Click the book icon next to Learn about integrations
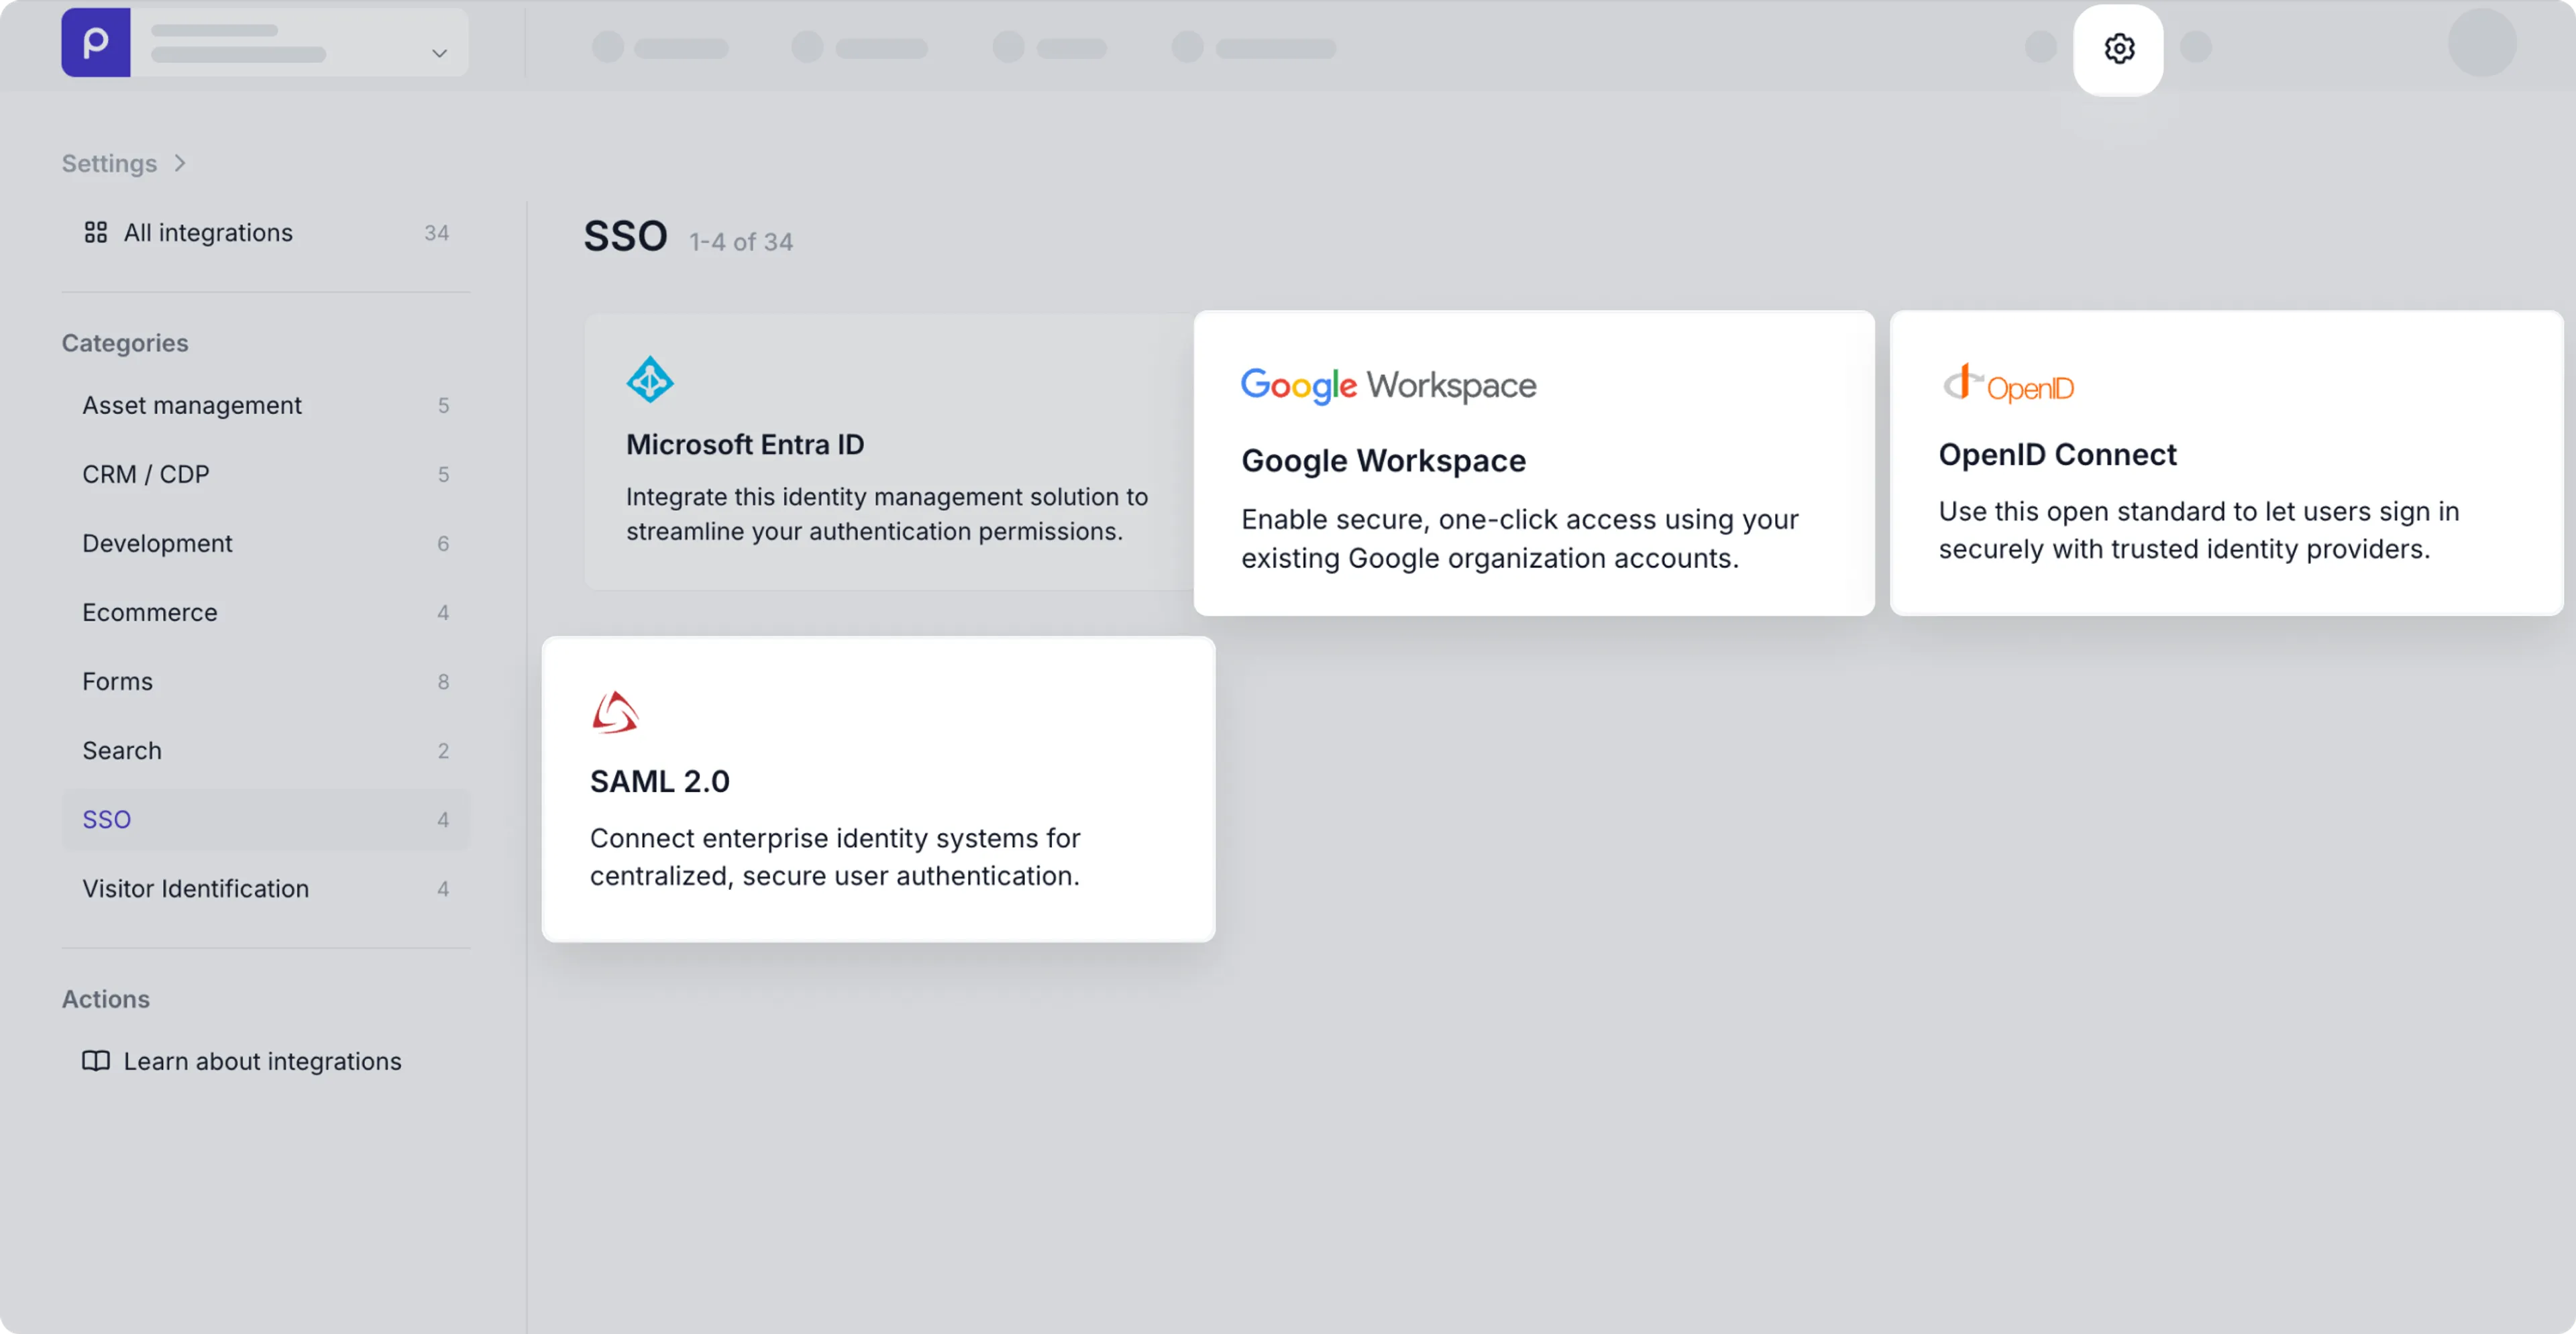The image size is (2576, 1334). point(96,1061)
